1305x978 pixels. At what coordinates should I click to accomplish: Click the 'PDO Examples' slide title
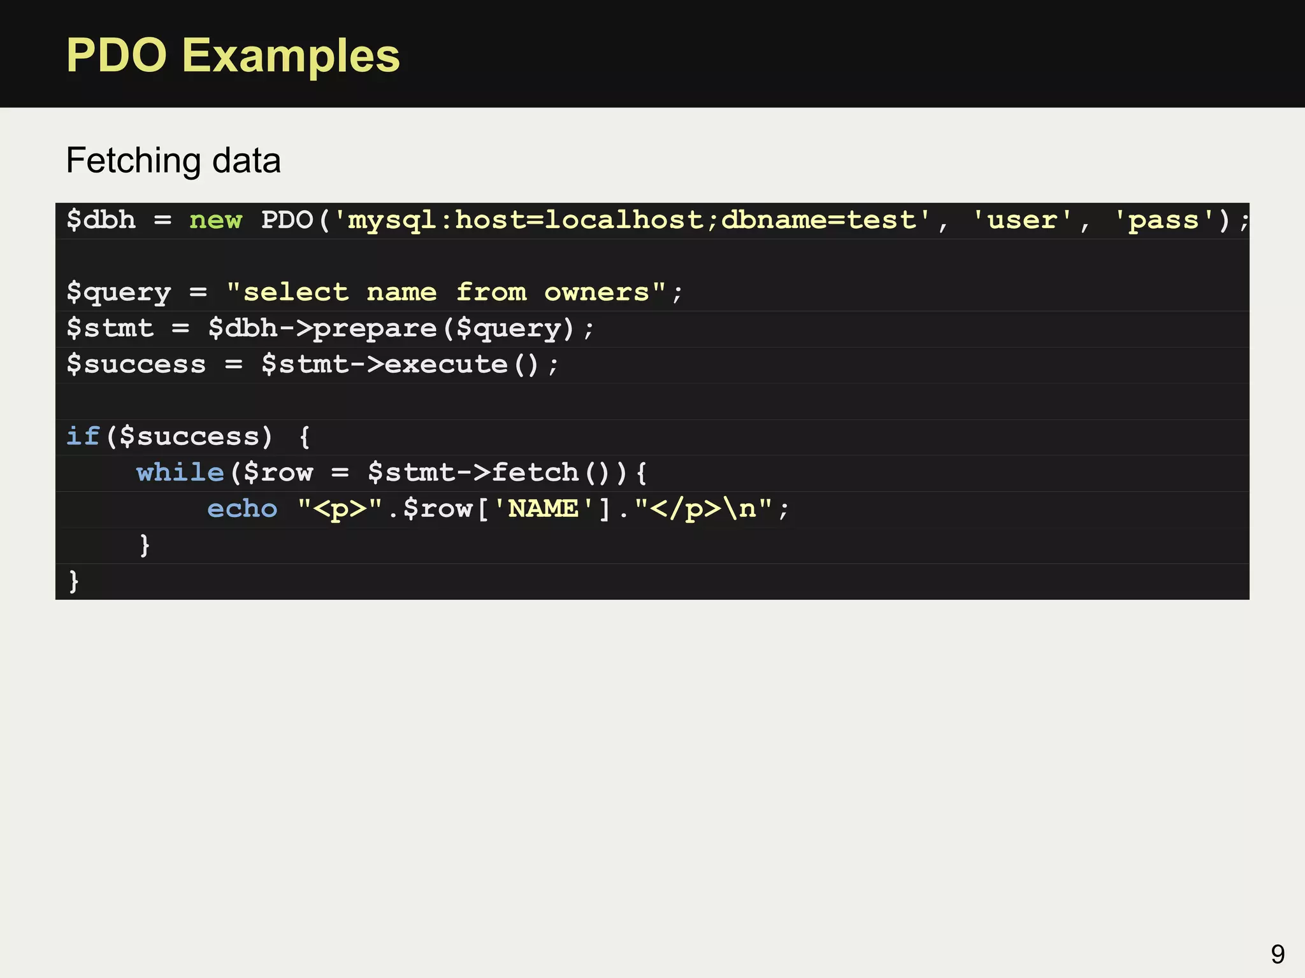point(233,56)
